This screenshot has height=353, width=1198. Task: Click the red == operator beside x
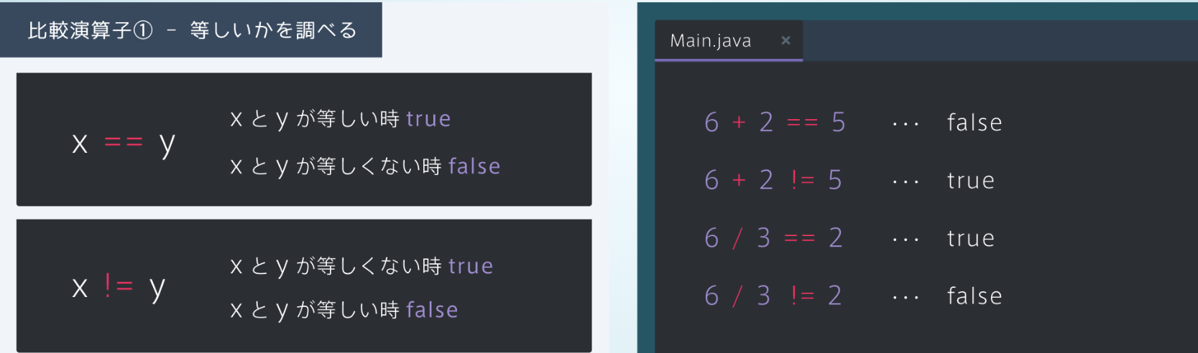[124, 142]
